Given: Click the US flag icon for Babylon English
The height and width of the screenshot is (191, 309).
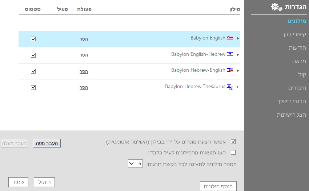Looking at the screenshot, I should pyautogui.click(x=230, y=38).
